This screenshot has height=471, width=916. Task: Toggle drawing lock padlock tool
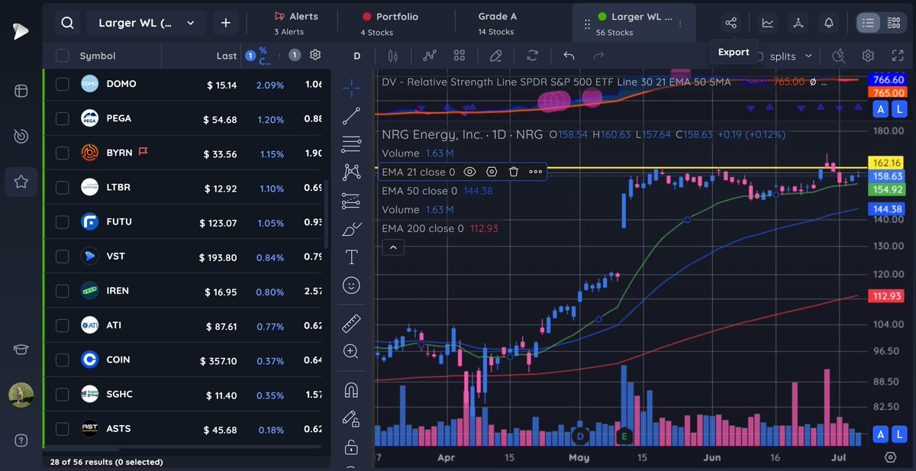point(352,446)
